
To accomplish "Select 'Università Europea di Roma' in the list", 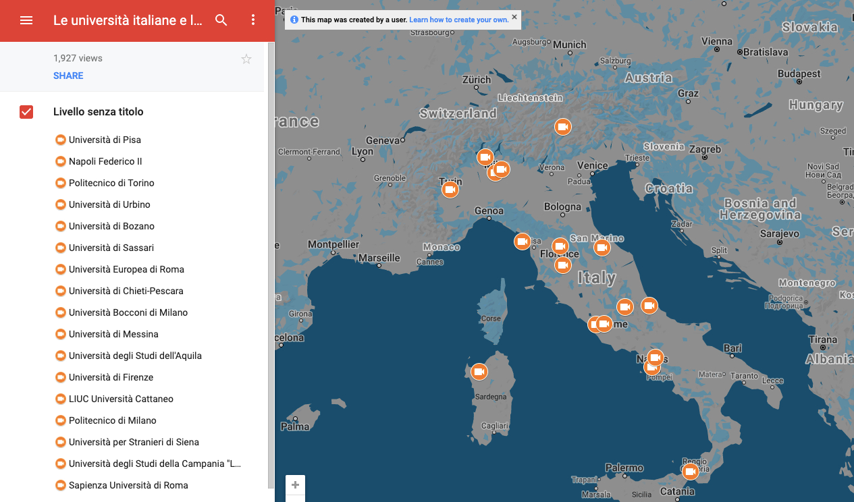I will pos(126,269).
